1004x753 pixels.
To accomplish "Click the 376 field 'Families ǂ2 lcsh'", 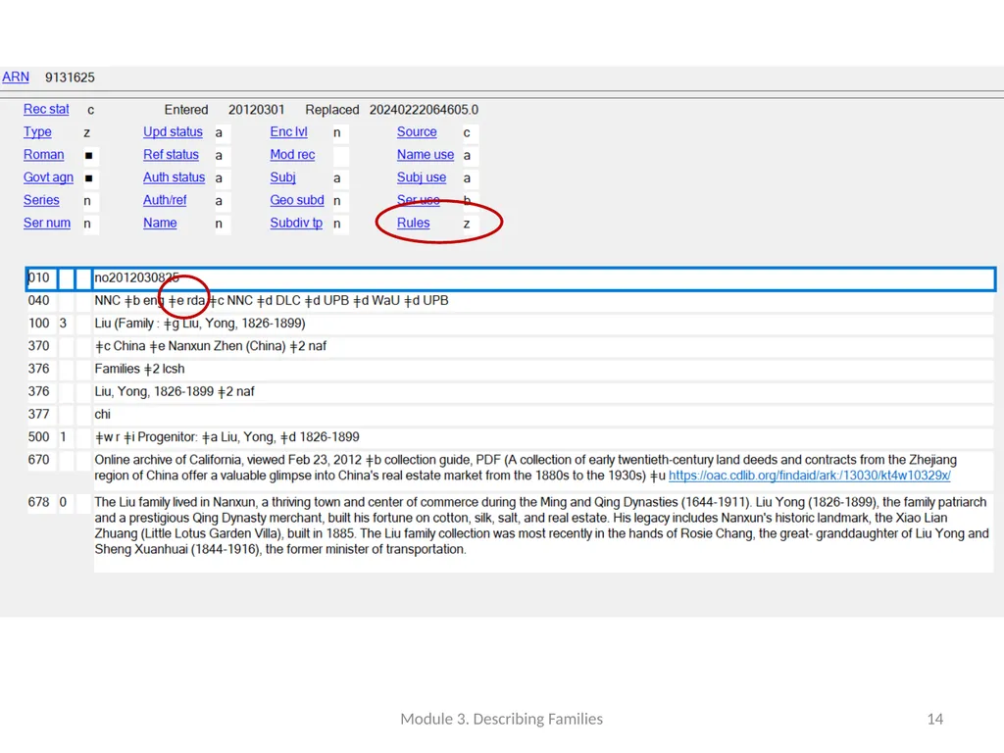I will pyautogui.click(x=139, y=369).
